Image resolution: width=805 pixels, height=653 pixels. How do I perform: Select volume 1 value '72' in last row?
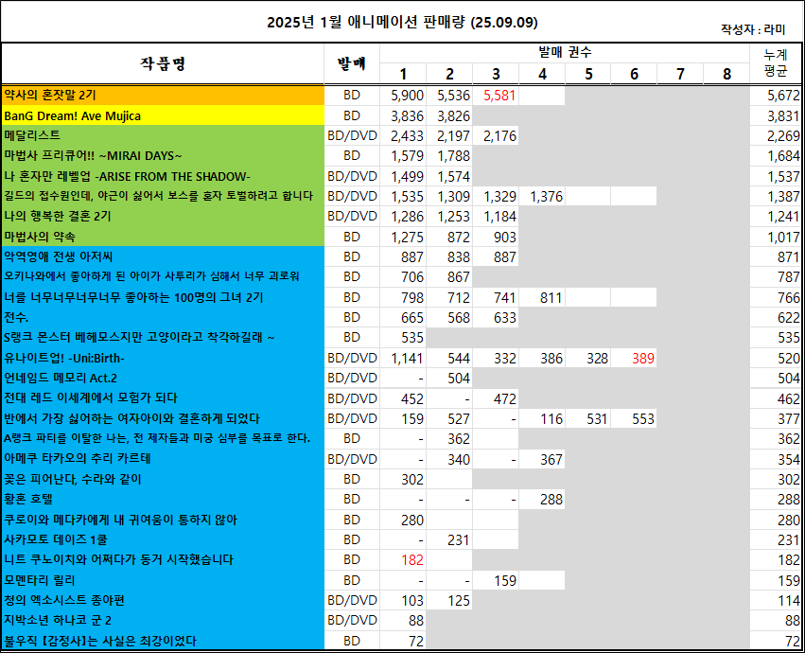(416, 642)
